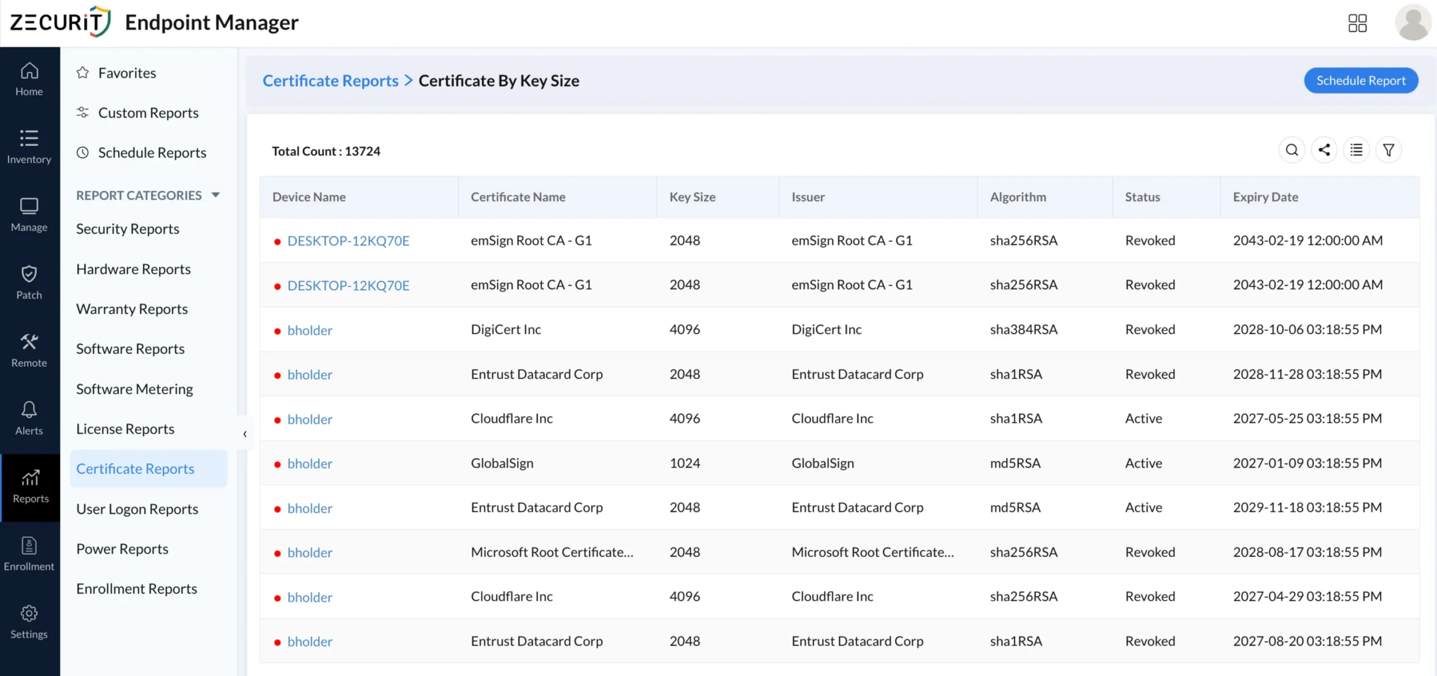Open Custom Reports in reports panel
This screenshot has width=1437, height=676.
point(148,112)
